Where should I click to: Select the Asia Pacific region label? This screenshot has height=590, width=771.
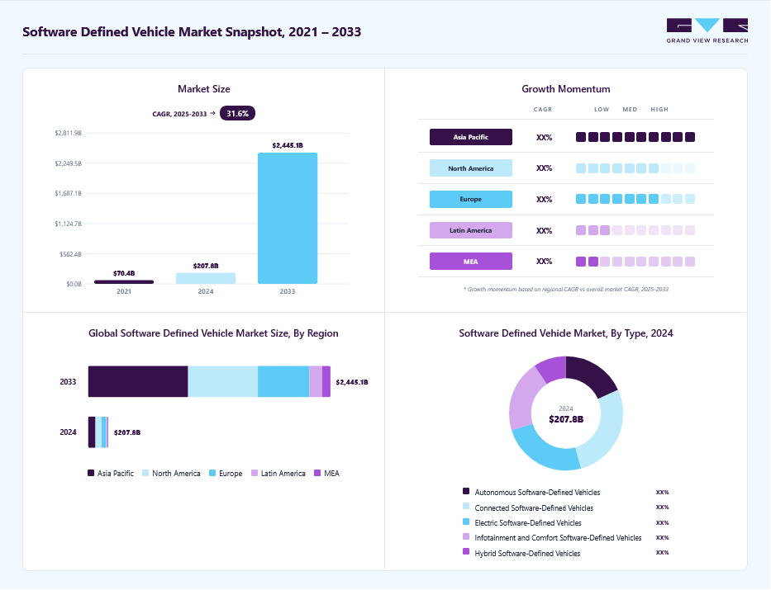coord(470,137)
